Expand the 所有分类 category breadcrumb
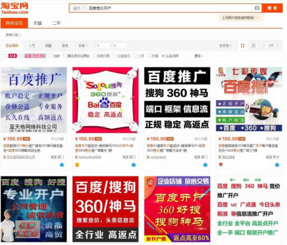287x245 pixels. 13,35
